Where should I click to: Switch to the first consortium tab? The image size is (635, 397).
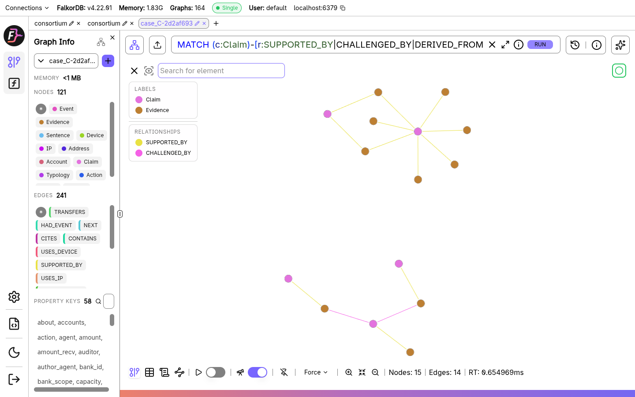(x=51, y=23)
